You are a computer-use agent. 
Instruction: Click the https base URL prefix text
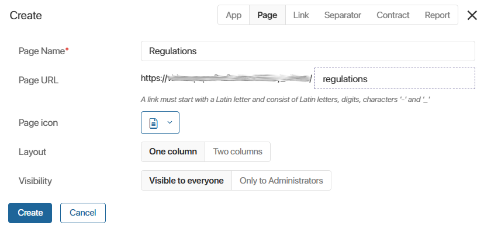(227, 78)
